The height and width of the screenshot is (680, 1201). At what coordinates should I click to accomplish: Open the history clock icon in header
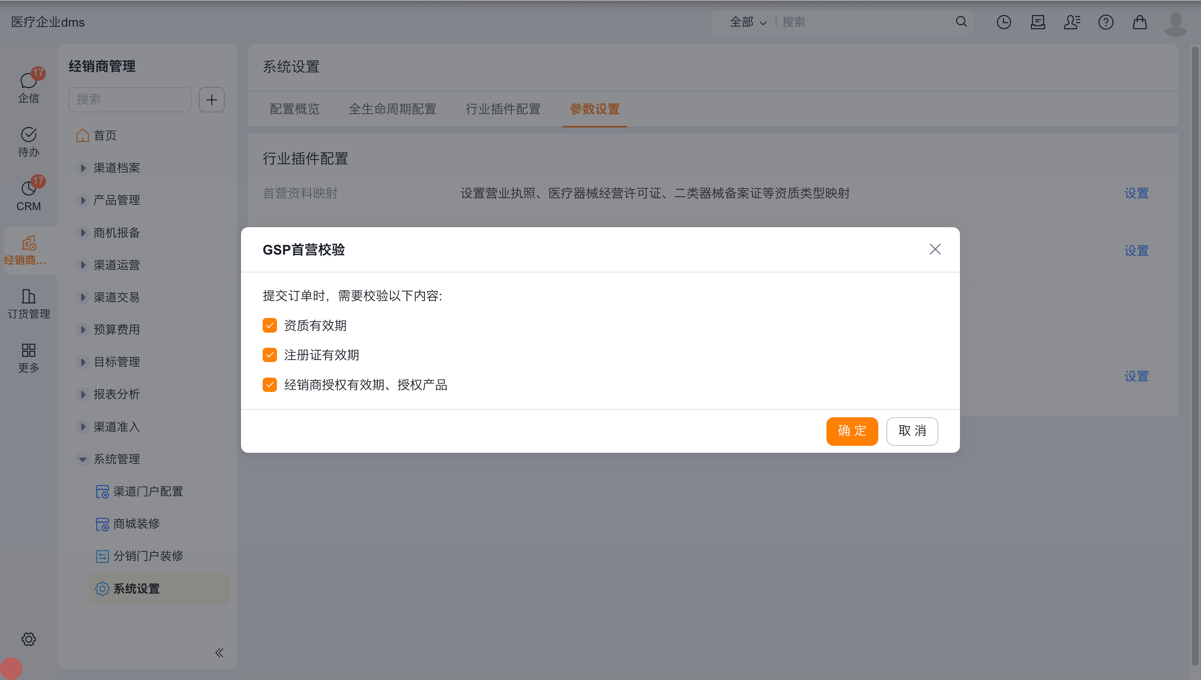(1004, 22)
